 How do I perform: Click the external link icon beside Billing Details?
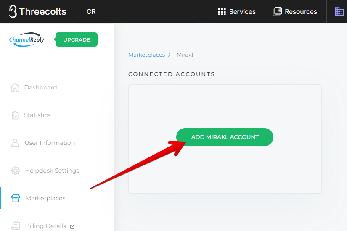[x=72, y=226]
